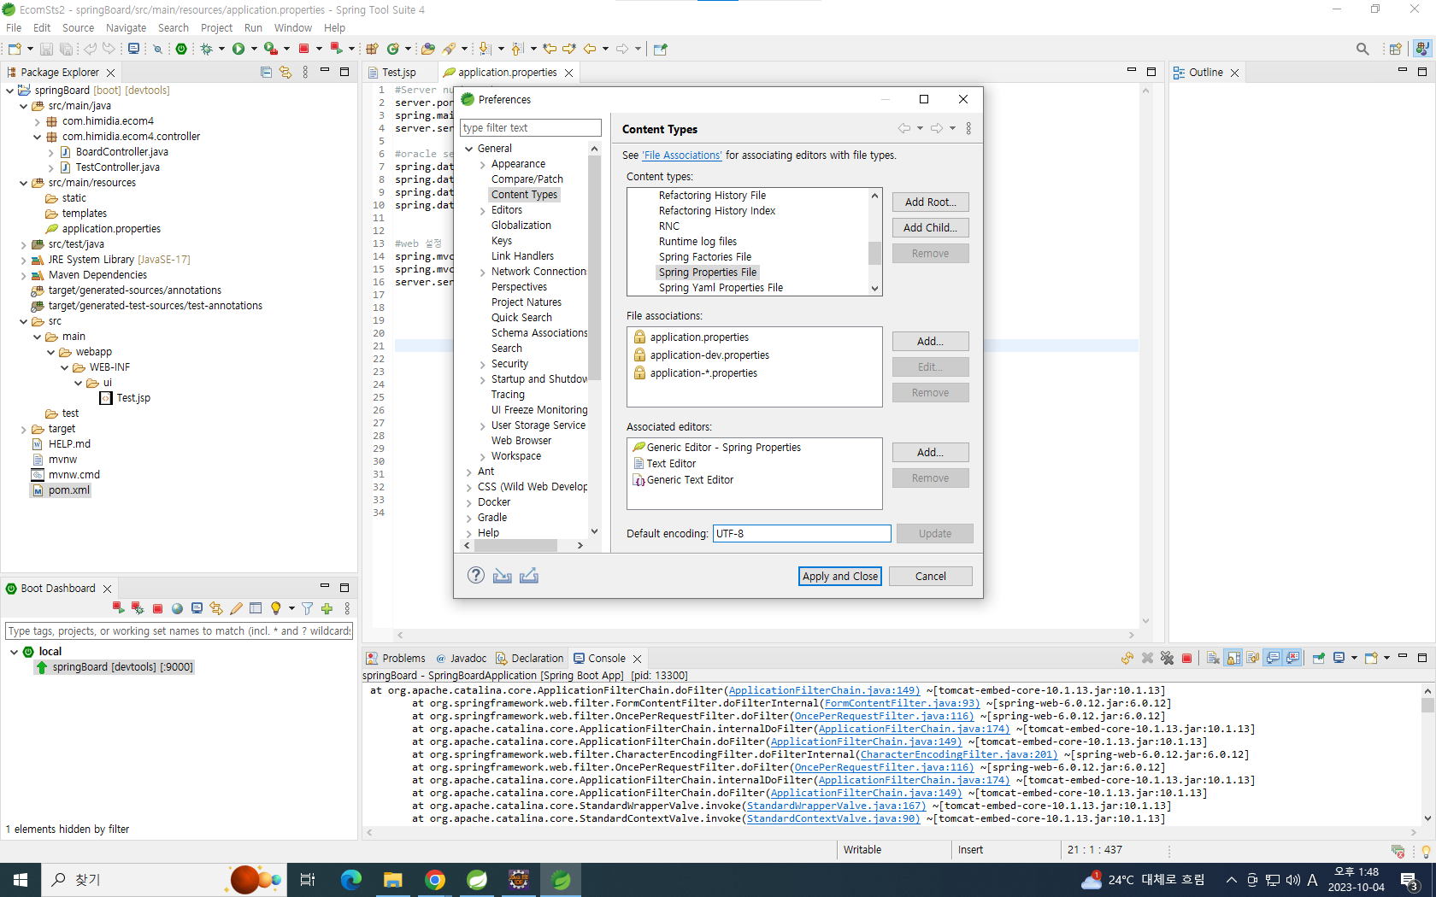Click Terminate red square in Console toolbar
This screenshot has width=1436, height=897.
click(1186, 658)
